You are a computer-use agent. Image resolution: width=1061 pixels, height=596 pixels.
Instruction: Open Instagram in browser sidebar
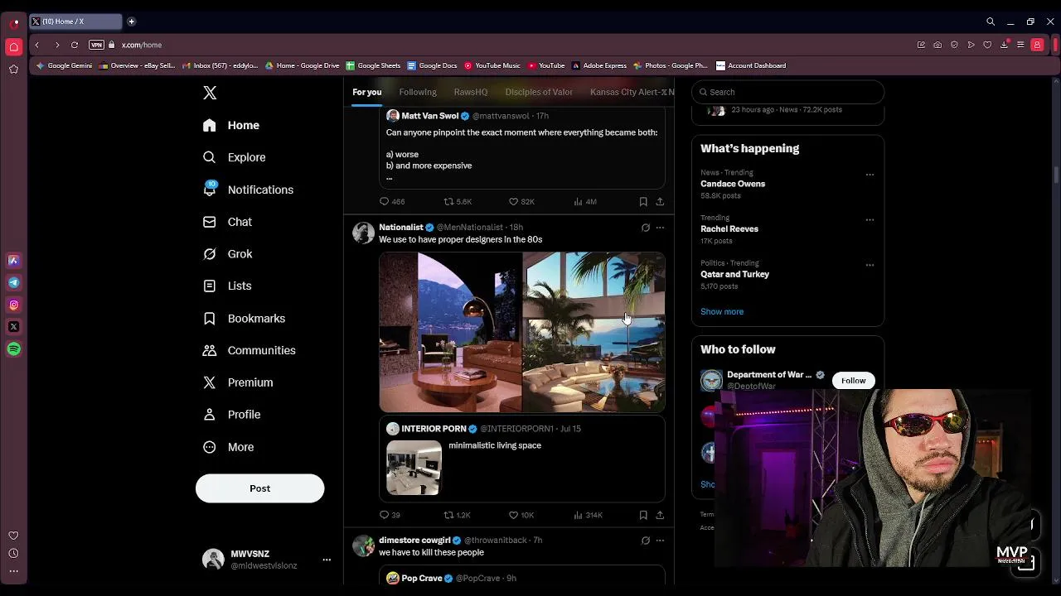pyautogui.click(x=13, y=305)
